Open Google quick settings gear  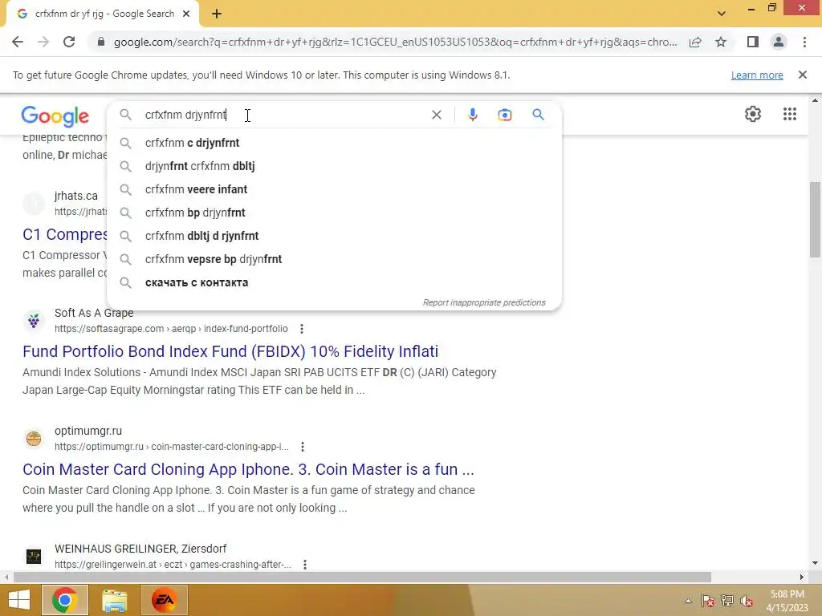(753, 114)
